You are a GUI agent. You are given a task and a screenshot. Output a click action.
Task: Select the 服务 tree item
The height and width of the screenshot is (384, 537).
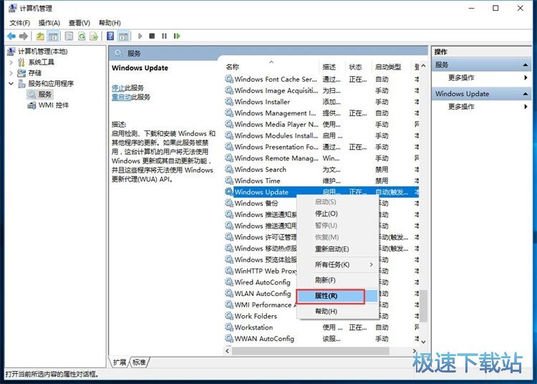tap(45, 94)
